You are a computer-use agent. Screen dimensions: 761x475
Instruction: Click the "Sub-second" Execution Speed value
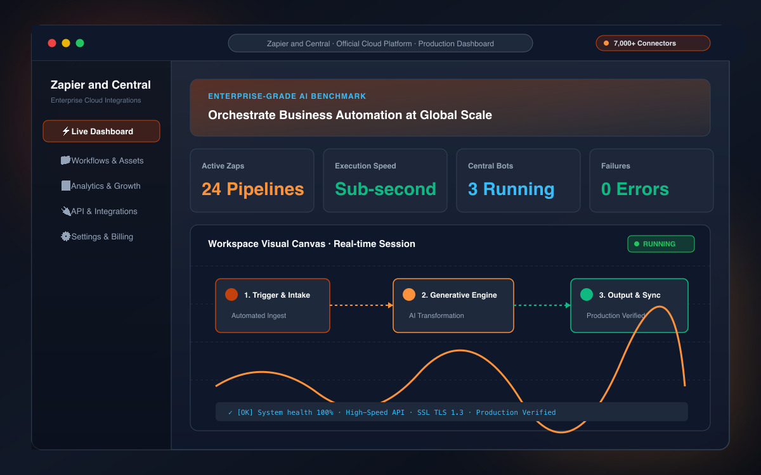tap(386, 189)
